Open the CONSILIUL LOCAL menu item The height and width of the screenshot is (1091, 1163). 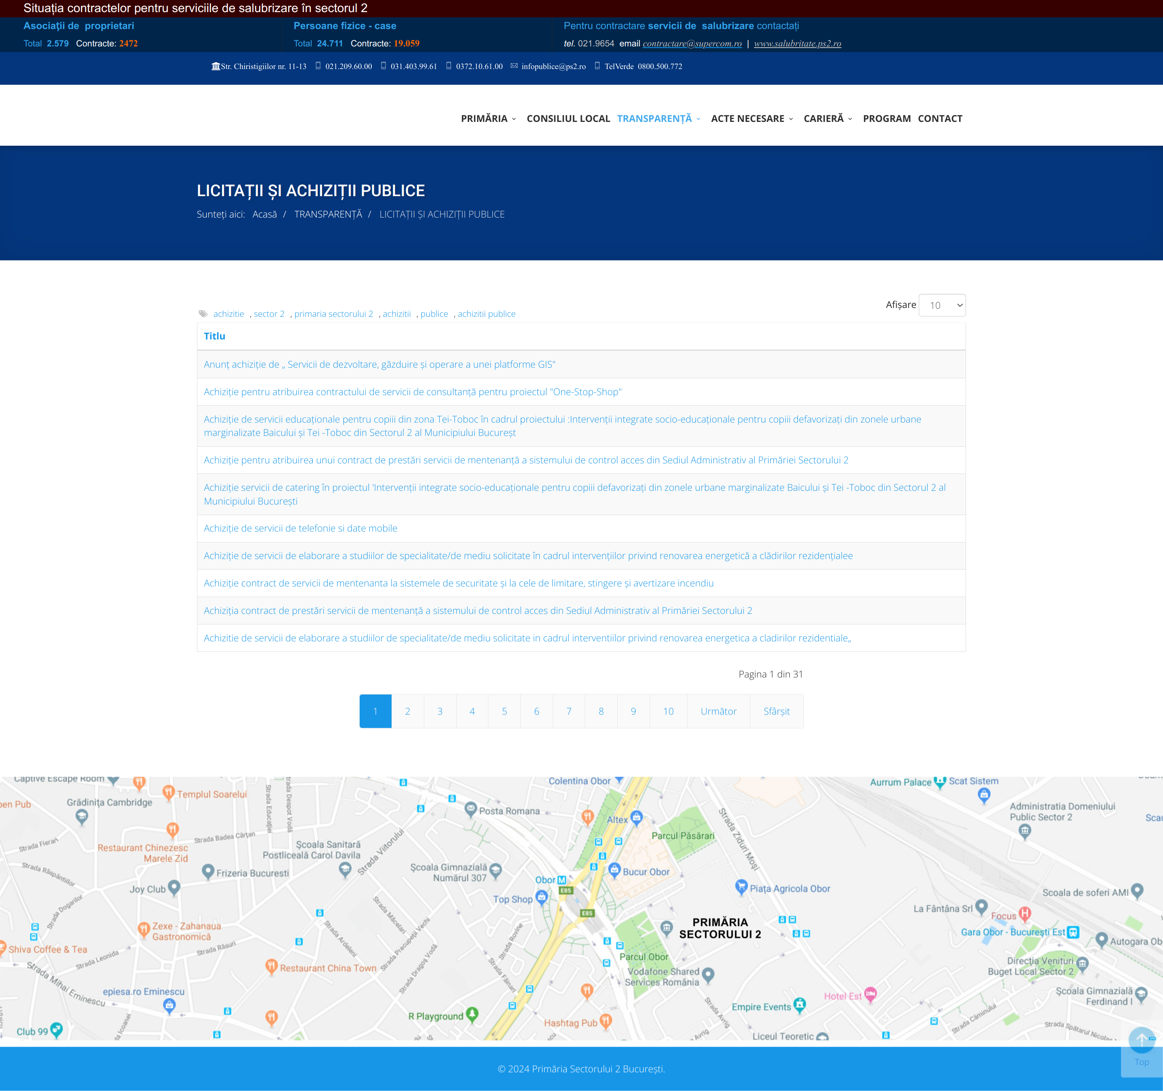(568, 119)
